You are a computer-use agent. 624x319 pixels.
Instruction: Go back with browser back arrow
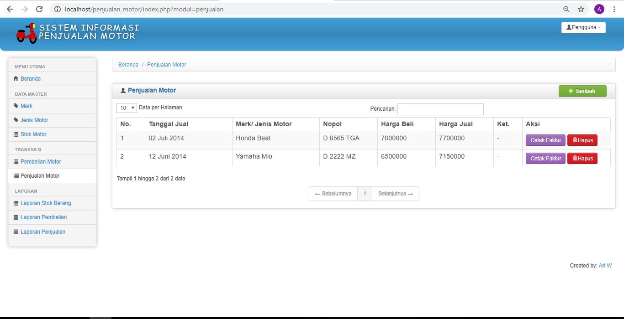coord(10,9)
